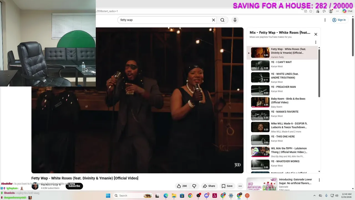Click Mix - Fetty Wap - White Roses heading
The height and width of the screenshot is (200, 355).
(x=280, y=32)
